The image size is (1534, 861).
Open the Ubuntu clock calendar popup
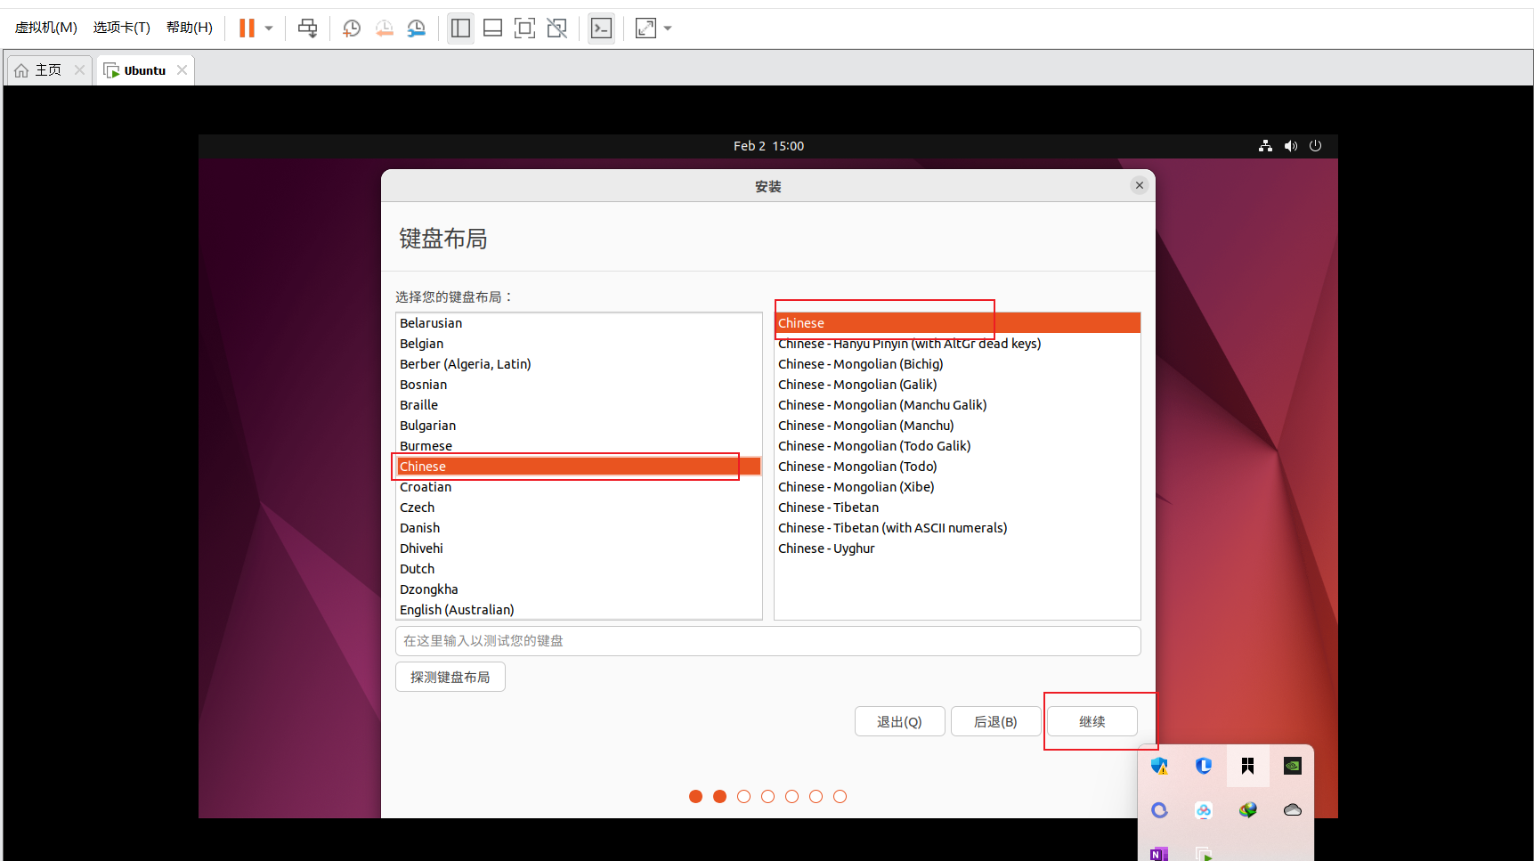point(768,145)
